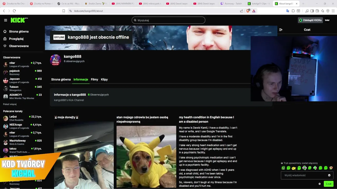Image resolution: width=337 pixels, height=189 pixels.
Task: Click Zdobądź KICKs button
Action: [x=310, y=20]
